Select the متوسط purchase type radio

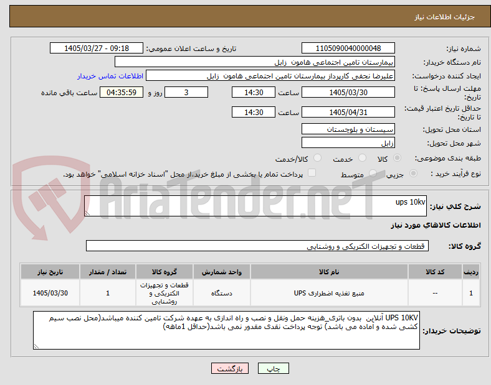point(373,173)
